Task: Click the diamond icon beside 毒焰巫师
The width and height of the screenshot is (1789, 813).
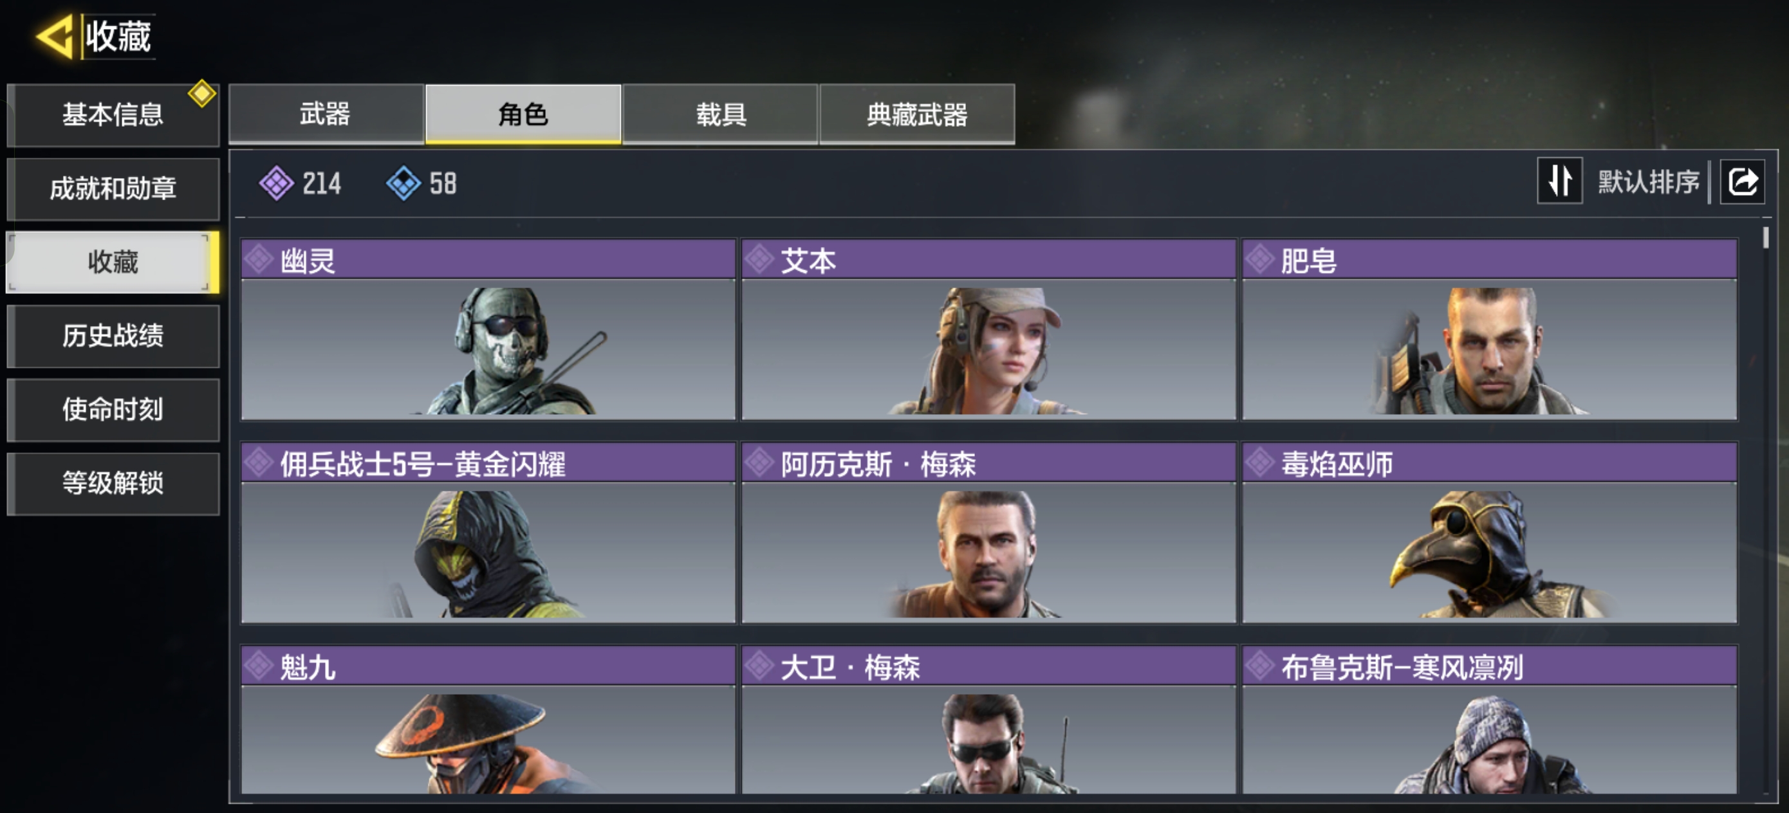Action: pos(1260,462)
